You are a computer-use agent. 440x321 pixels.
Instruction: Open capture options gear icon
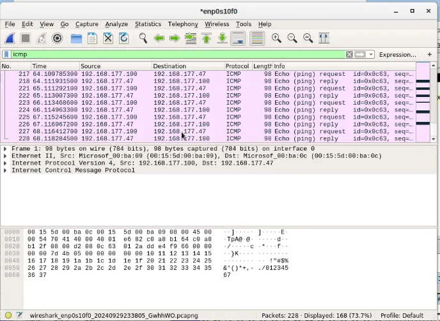tap(58, 38)
